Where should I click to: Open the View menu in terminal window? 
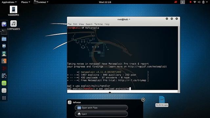point(81,24)
